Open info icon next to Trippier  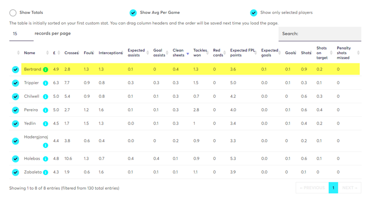[45, 83]
